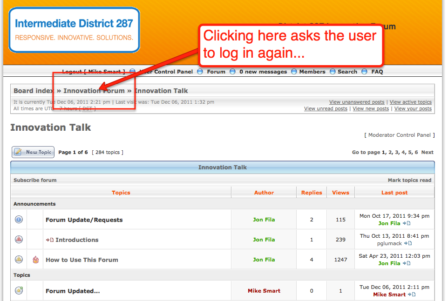Sort by Replies column header
448x301 pixels.
(312, 193)
